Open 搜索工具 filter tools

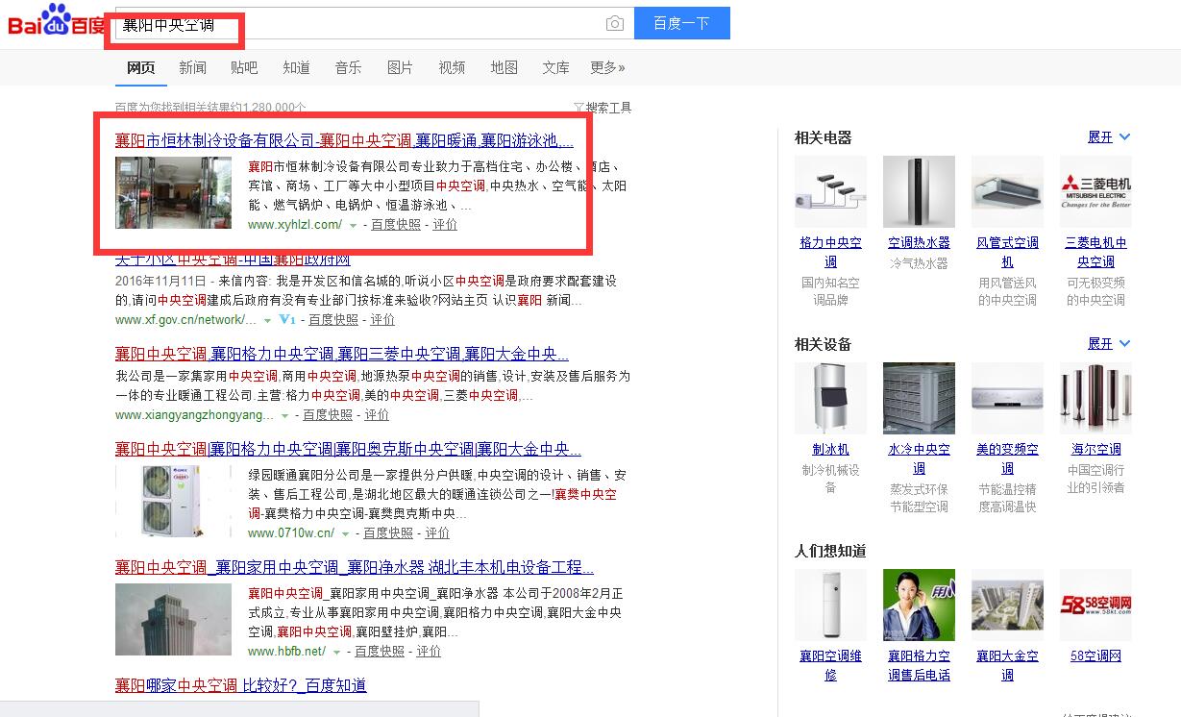click(603, 108)
